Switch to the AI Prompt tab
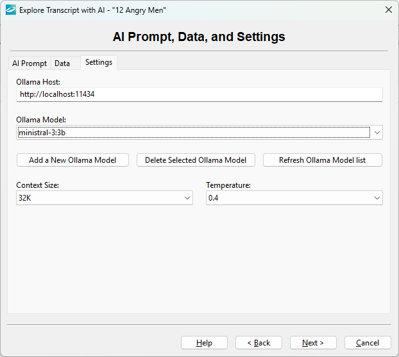 click(29, 63)
